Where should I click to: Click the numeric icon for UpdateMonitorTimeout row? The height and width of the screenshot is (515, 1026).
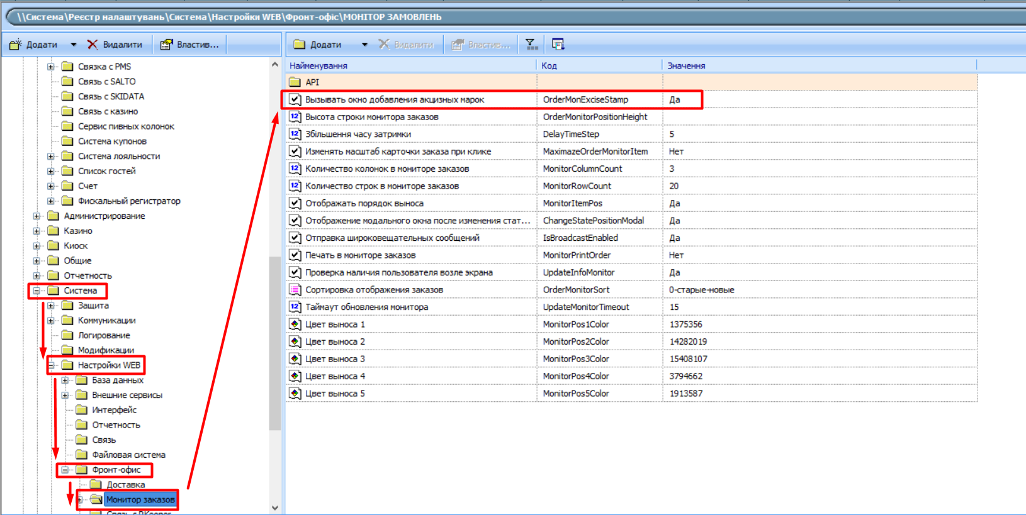click(295, 307)
